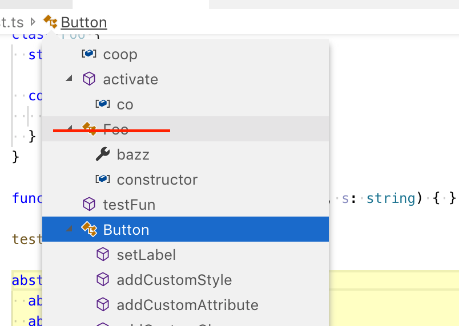
Task: Click the .ts file breadcrumb segment
Action: tap(12, 22)
